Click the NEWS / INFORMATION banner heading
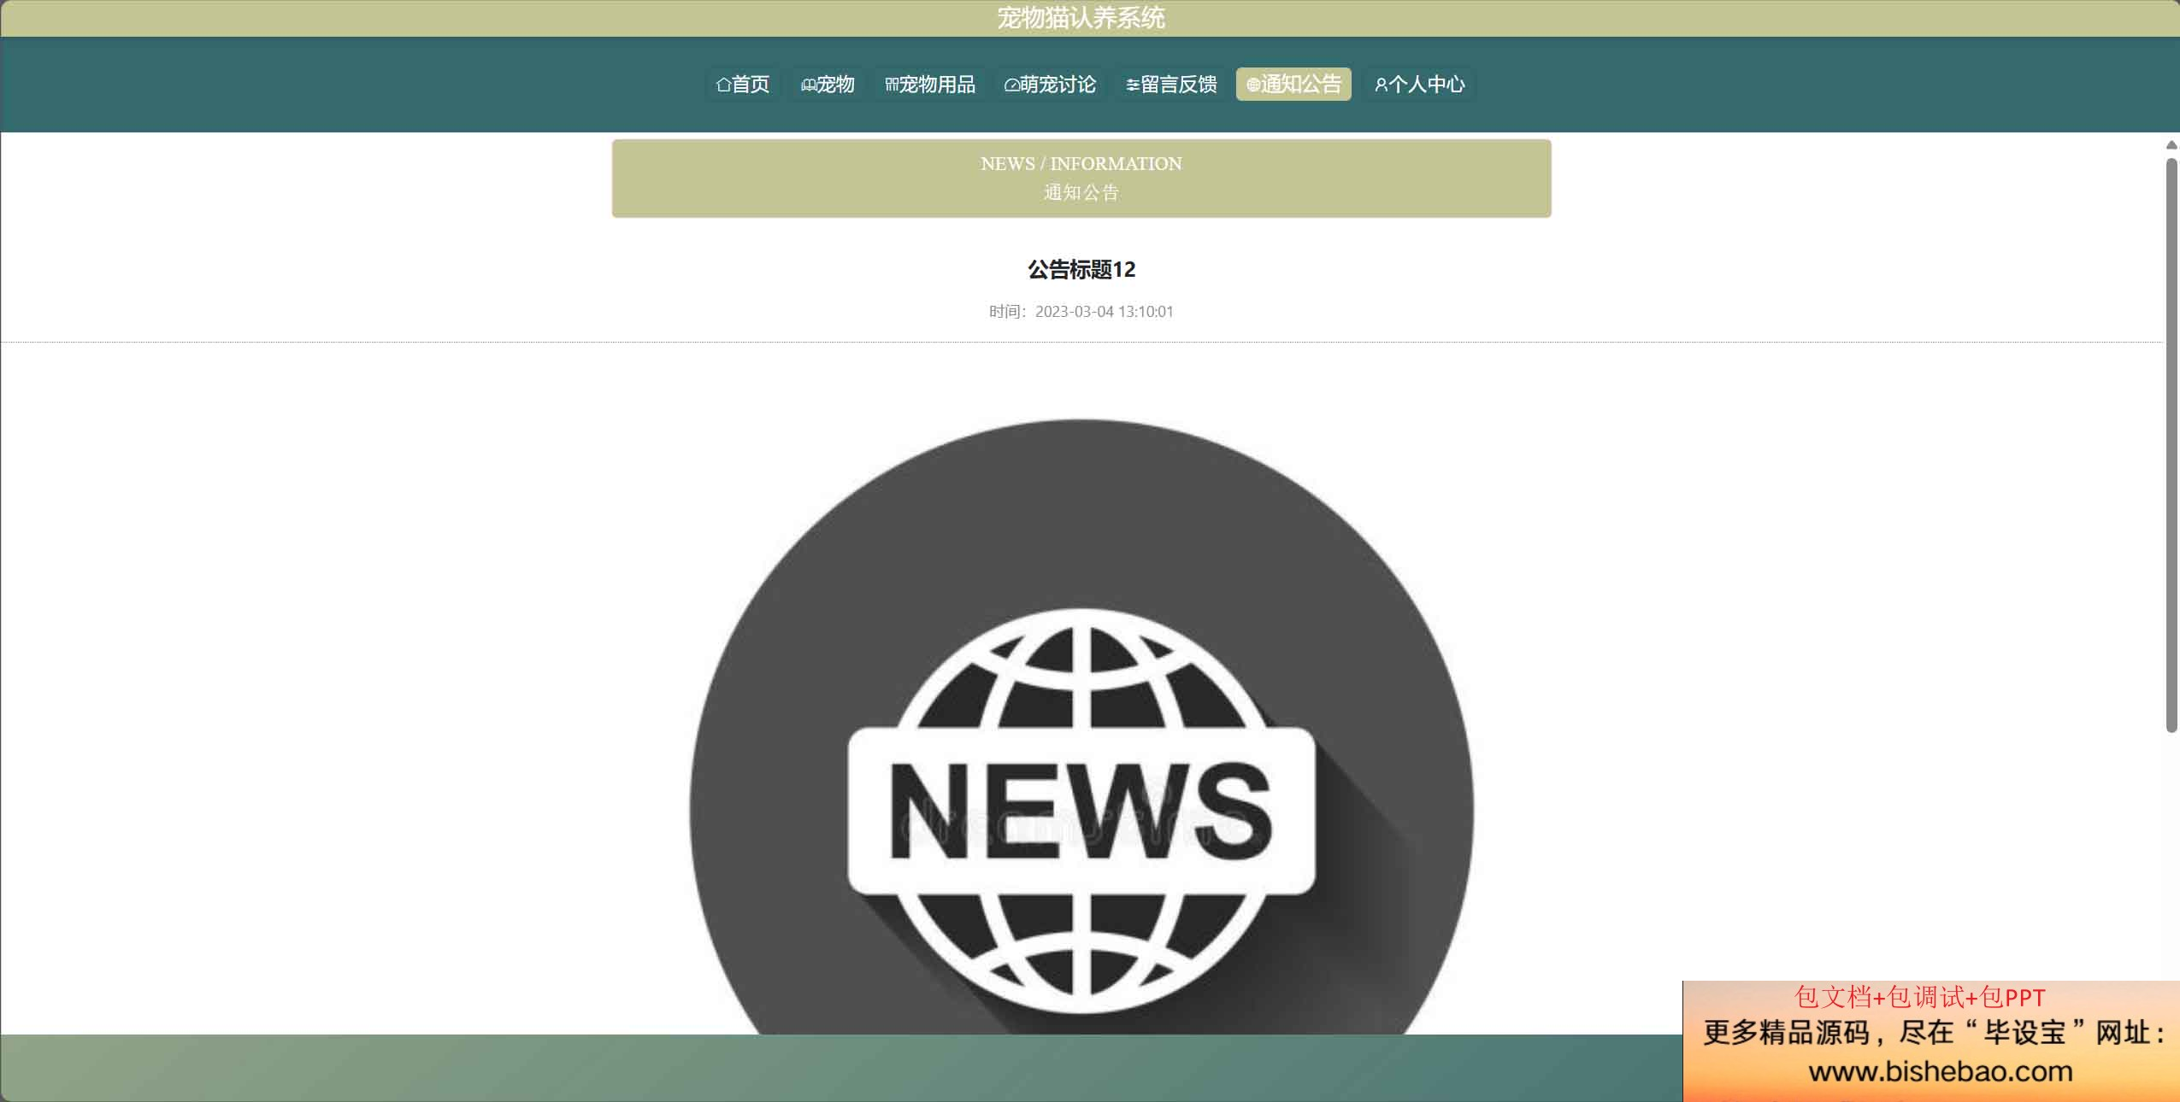2180x1102 pixels. coord(1081,163)
